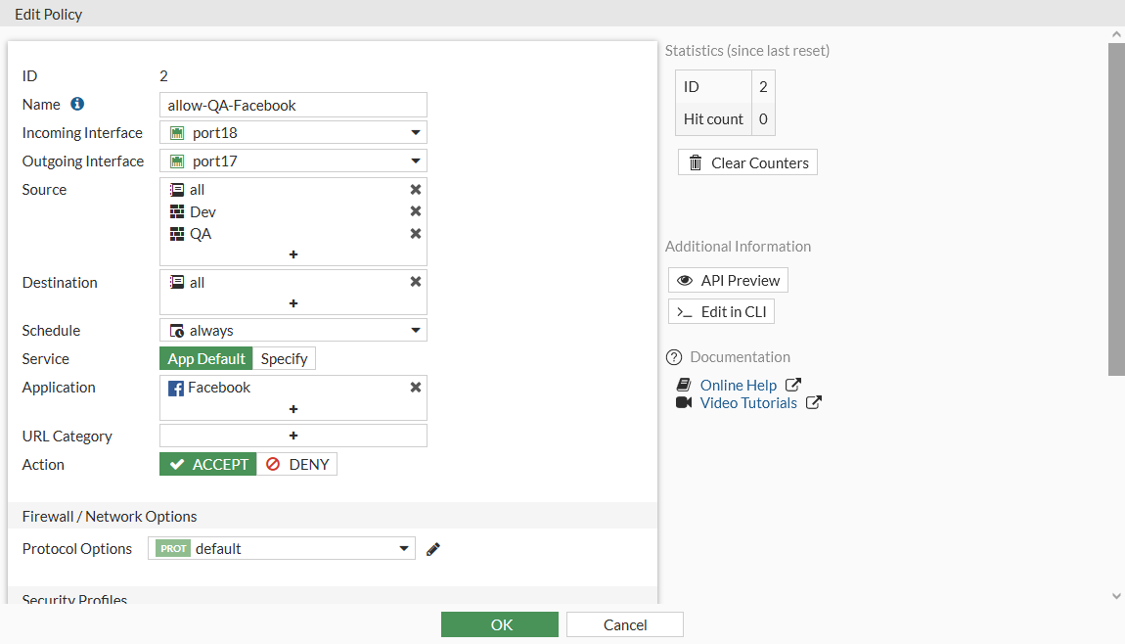Open Edit in CLI
1125x644 pixels.
tap(721, 311)
